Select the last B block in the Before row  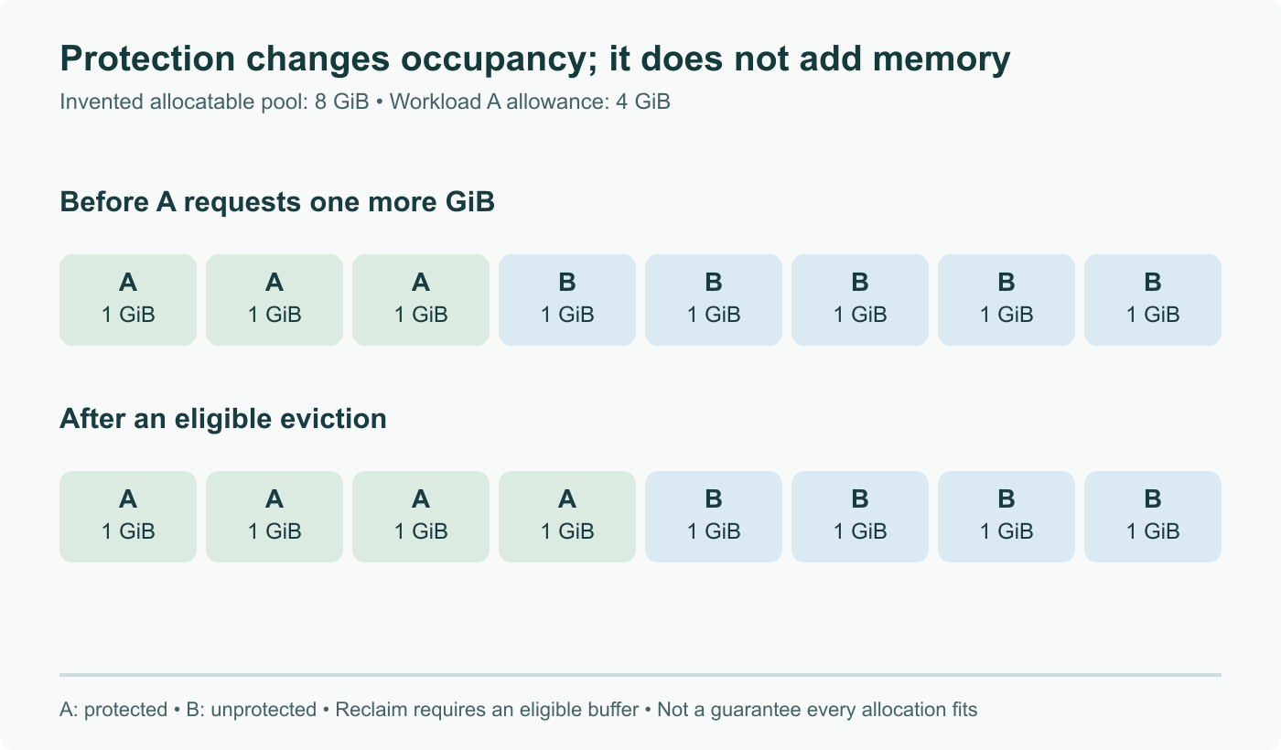pos(1153,300)
